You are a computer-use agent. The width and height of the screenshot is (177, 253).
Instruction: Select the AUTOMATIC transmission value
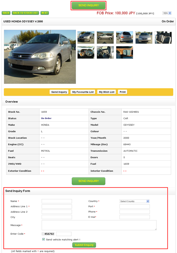(x=130, y=151)
